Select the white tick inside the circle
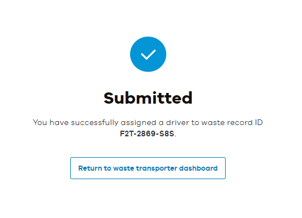This screenshot has width=302, height=218. point(148,55)
